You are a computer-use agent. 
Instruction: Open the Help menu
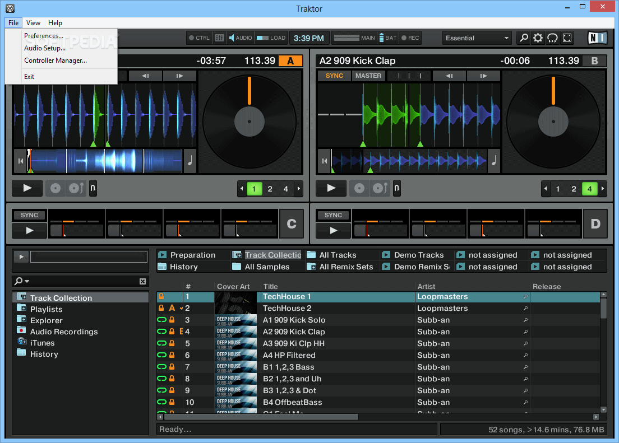[x=56, y=23]
